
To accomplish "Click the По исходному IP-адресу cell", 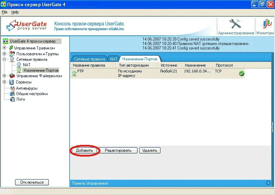I will click(130, 73).
